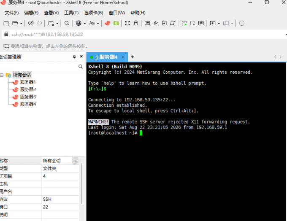Select 服务器1 in session tree
This screenshot has width=287, height=221.
click(x=28, y=82)
